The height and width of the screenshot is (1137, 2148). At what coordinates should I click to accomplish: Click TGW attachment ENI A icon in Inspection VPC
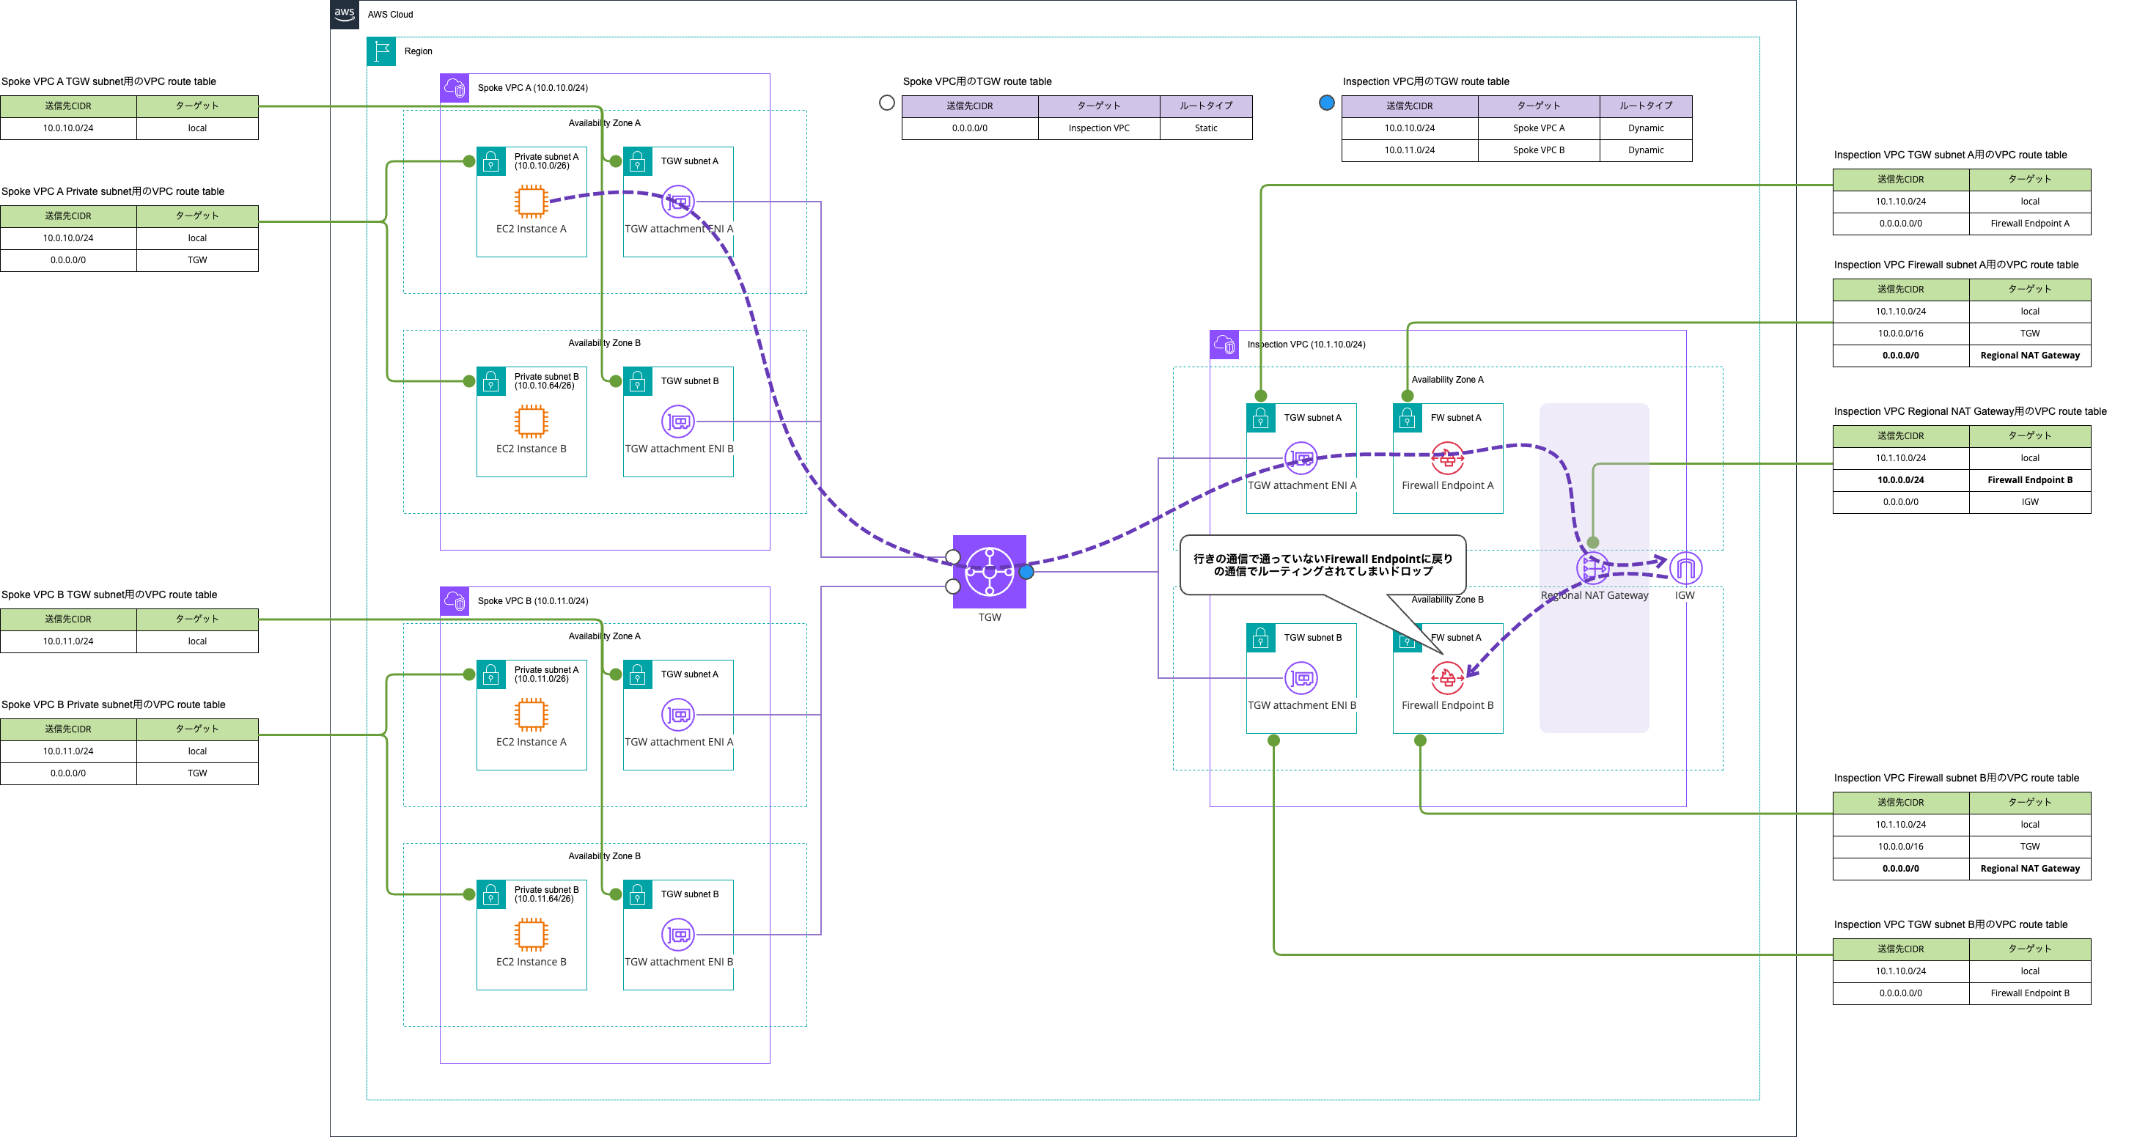pyautogui.click(x=1301, y=458)
